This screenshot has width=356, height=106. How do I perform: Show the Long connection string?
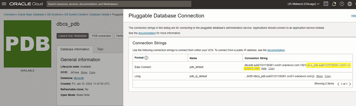[319, 76]
